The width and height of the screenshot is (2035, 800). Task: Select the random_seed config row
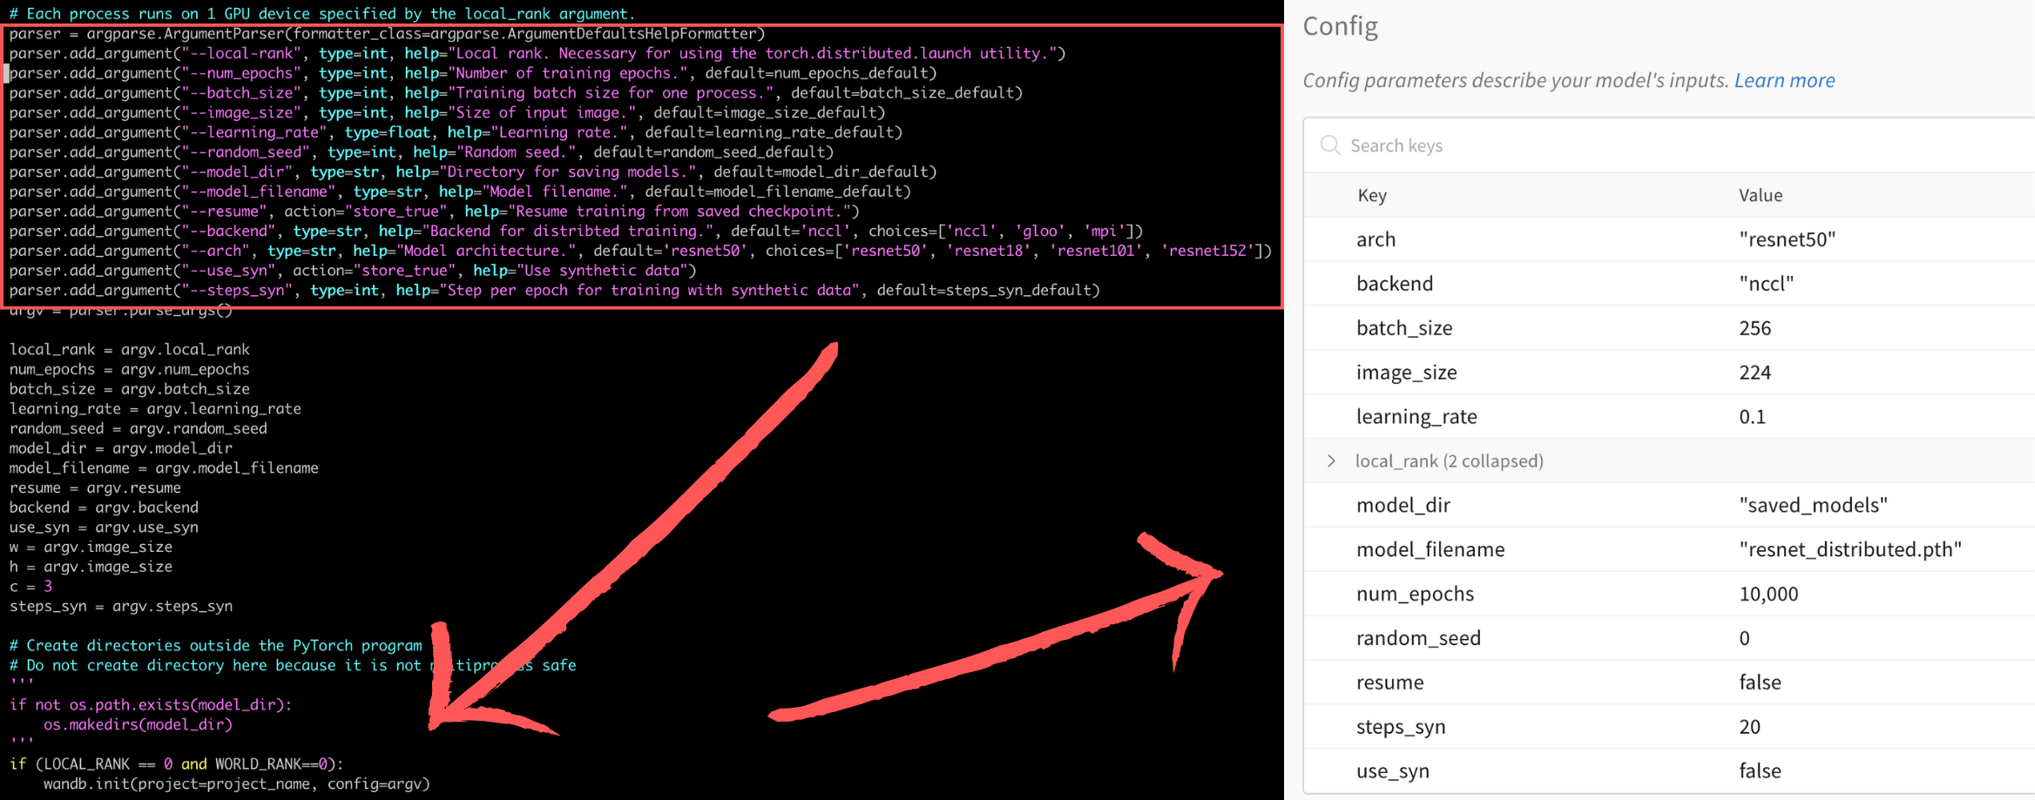pyautogui.click(x=1418, y=638)
